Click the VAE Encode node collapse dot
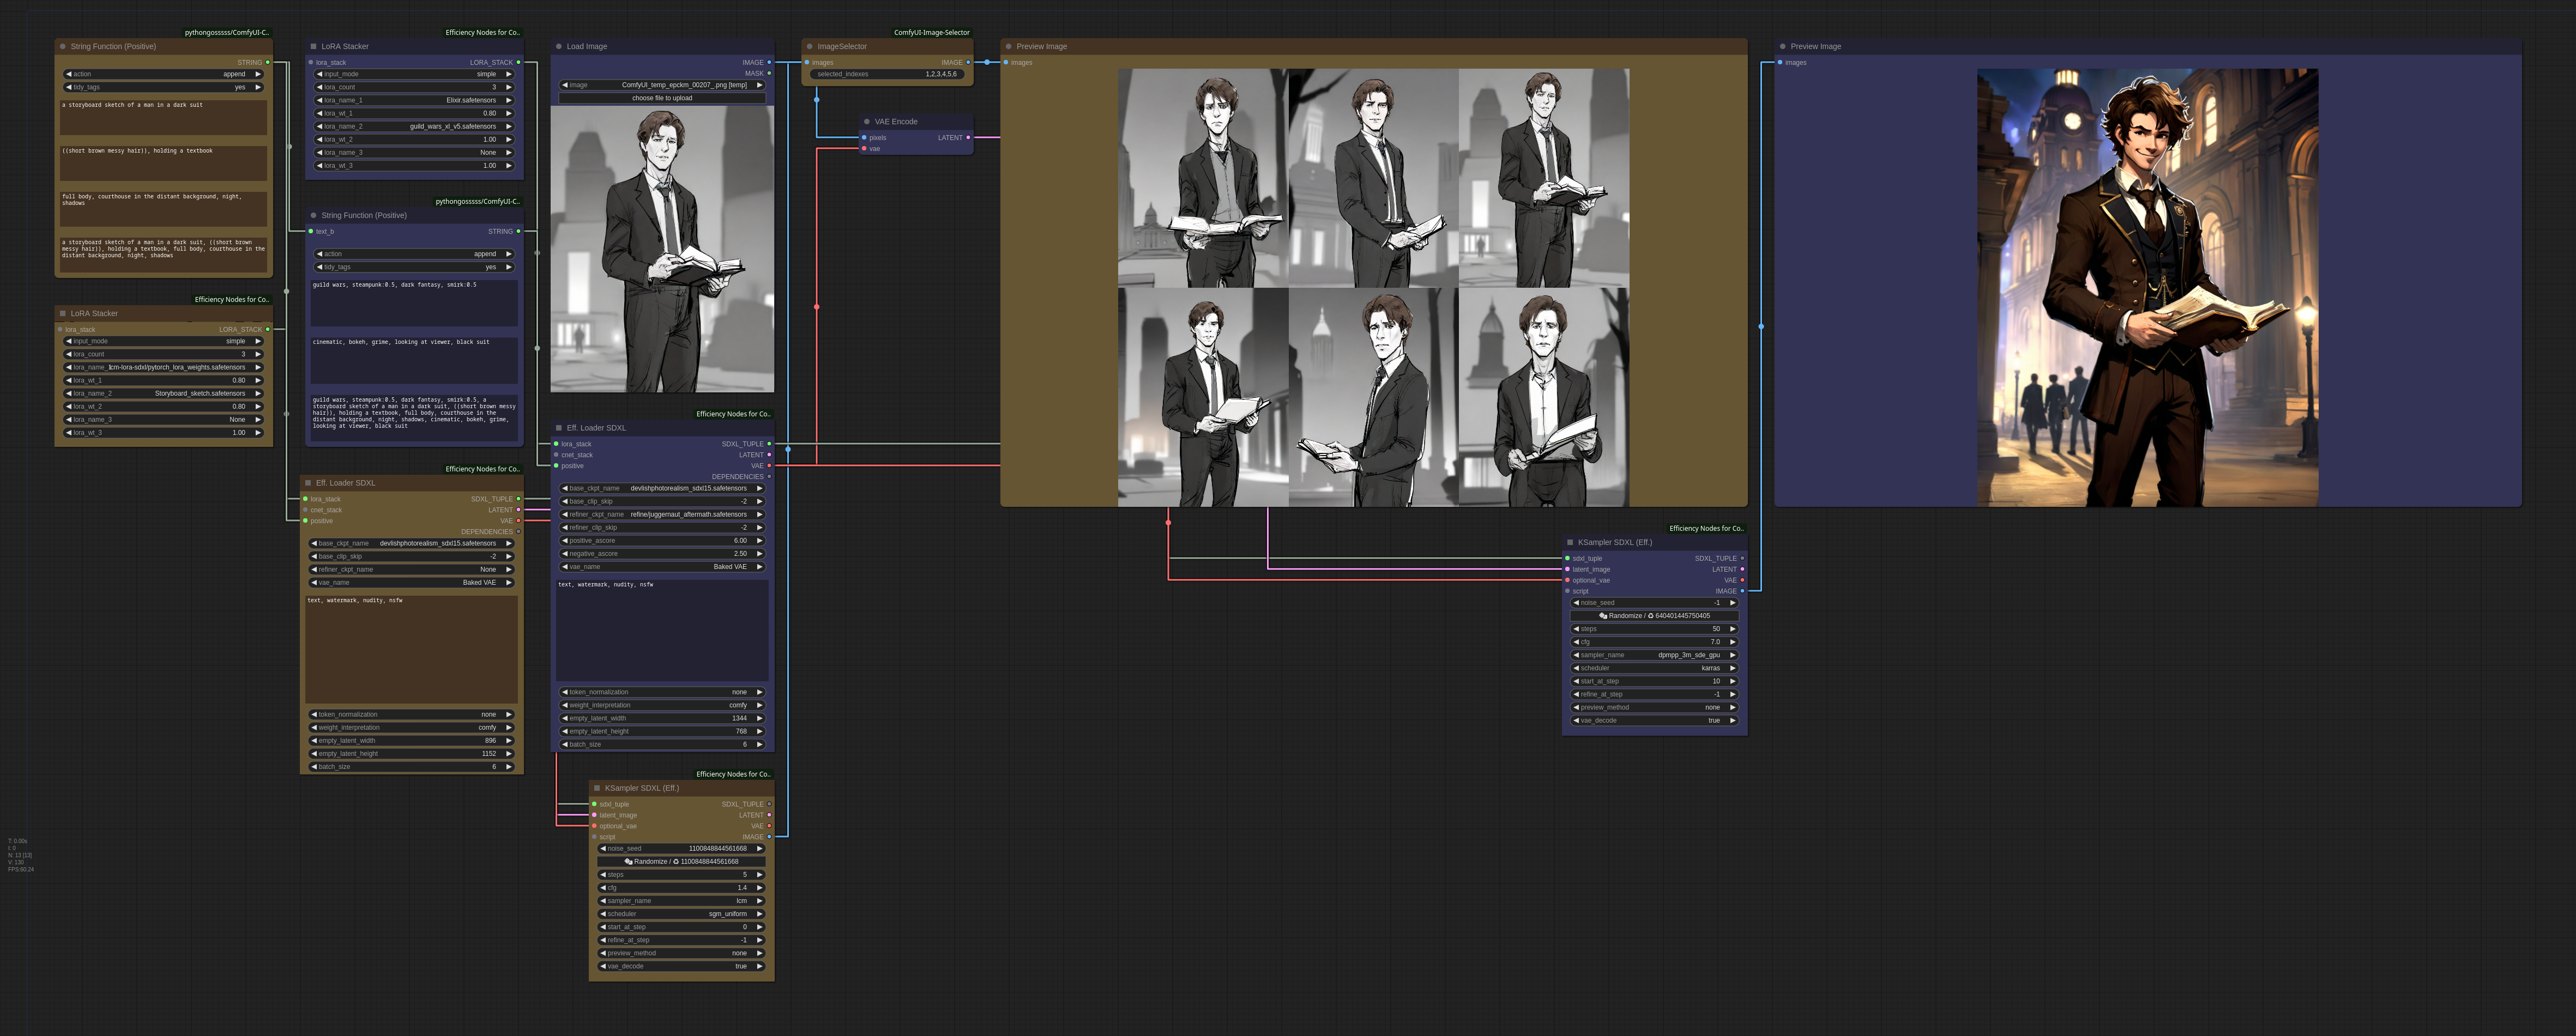The image size is (2576, 1036). point(867,122)
